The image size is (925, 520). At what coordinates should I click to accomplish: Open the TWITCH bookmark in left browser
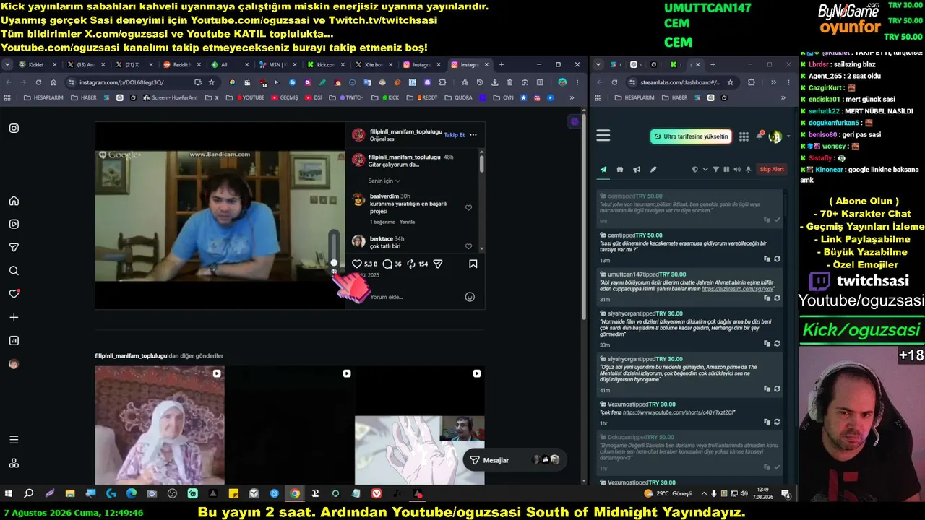pos(351,97)
